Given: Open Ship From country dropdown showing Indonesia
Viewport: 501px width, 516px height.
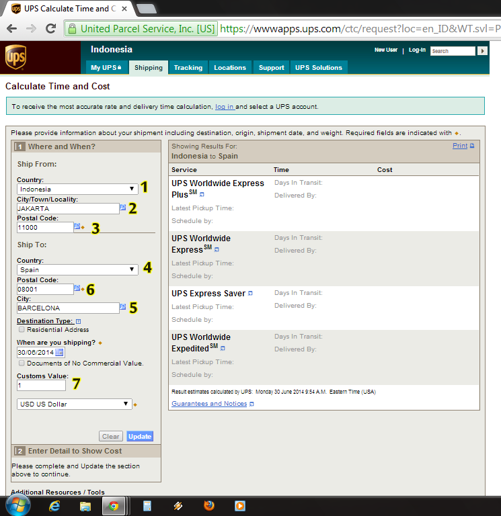Looking at the screenshot, I should tap(77, 189).
